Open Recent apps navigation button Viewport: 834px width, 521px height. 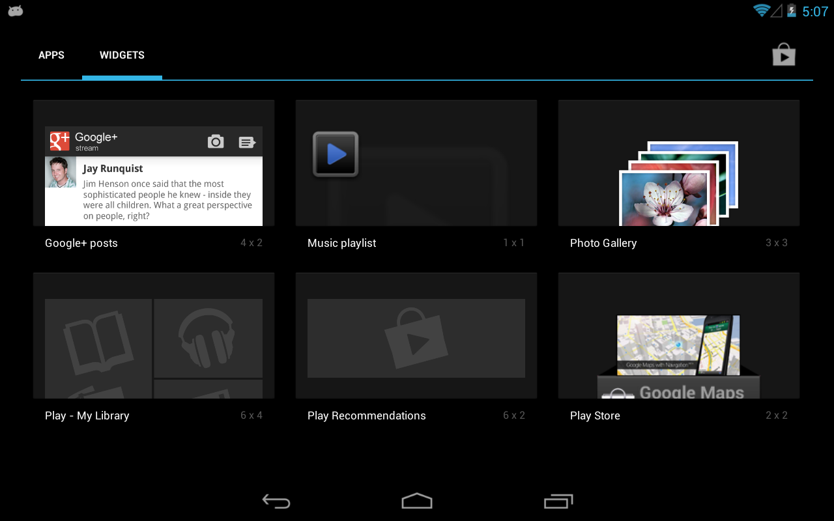(558, 501)
